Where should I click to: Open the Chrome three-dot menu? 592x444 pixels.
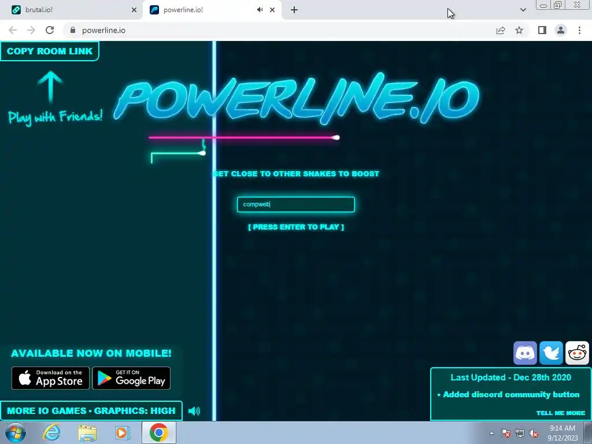[x=579, y=30]
